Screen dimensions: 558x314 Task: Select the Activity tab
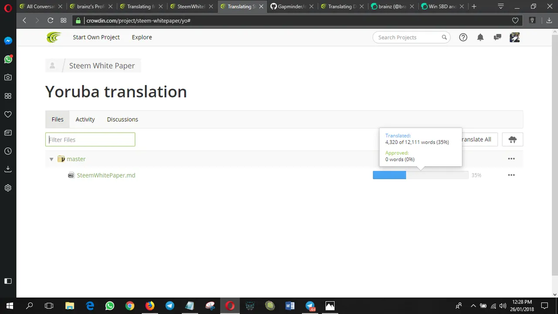85,119
